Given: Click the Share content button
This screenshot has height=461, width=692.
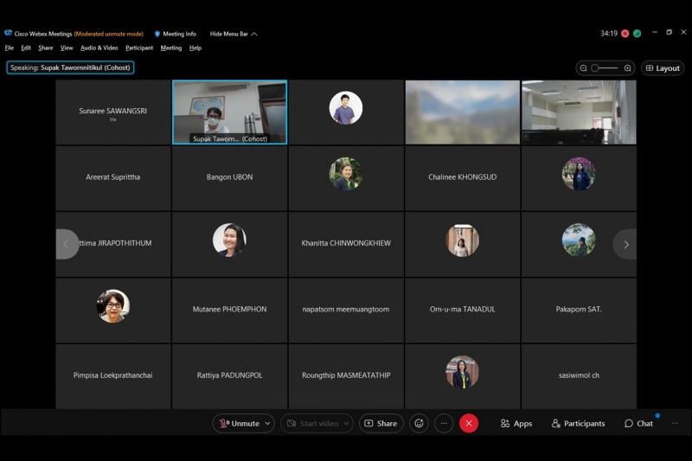Looking at the screenshot, I should coord(381,423).
